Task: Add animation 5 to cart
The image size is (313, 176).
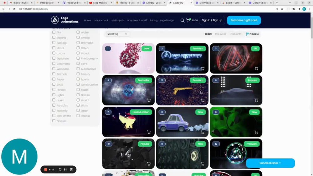Action: click(x=203, y=100)
